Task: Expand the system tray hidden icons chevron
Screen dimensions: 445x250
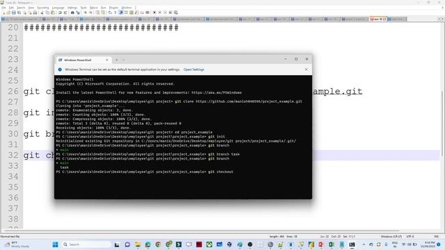Action: (364, 244)
